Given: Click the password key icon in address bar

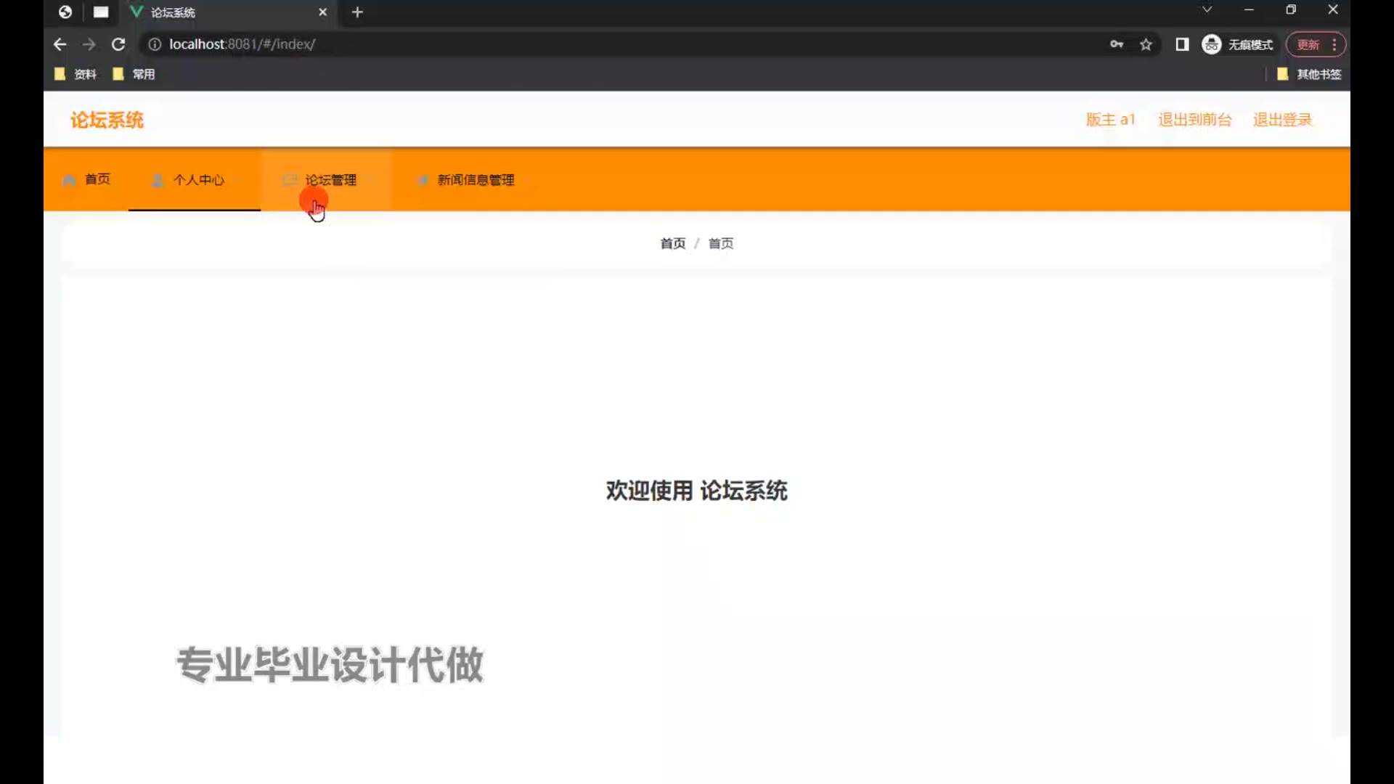Looking at the screenshot, I should [x=1117, y=44].
